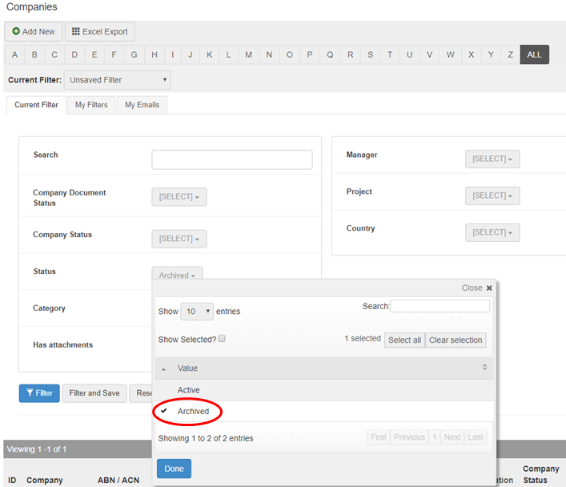Click the Clear selection button
This screenshot has width=566, height=487.
click(455, 340)
